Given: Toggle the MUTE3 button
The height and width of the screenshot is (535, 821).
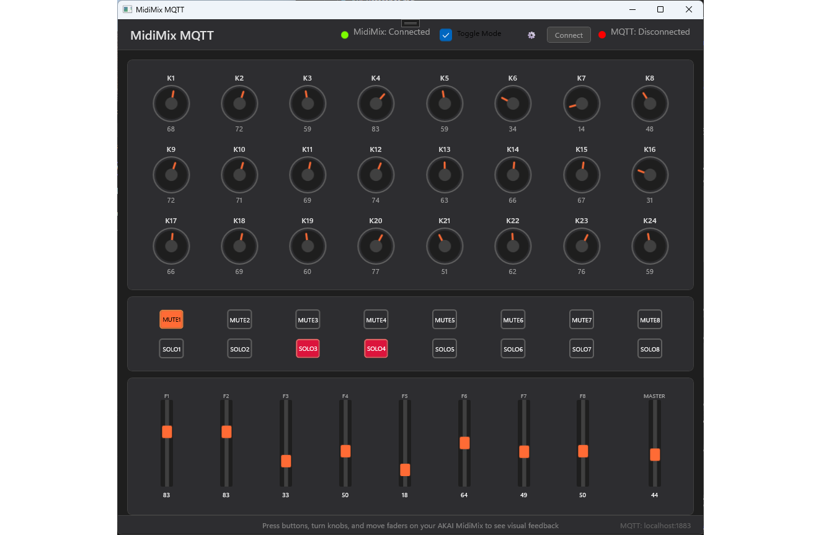Looking at the screenshot, I should 308,320.
